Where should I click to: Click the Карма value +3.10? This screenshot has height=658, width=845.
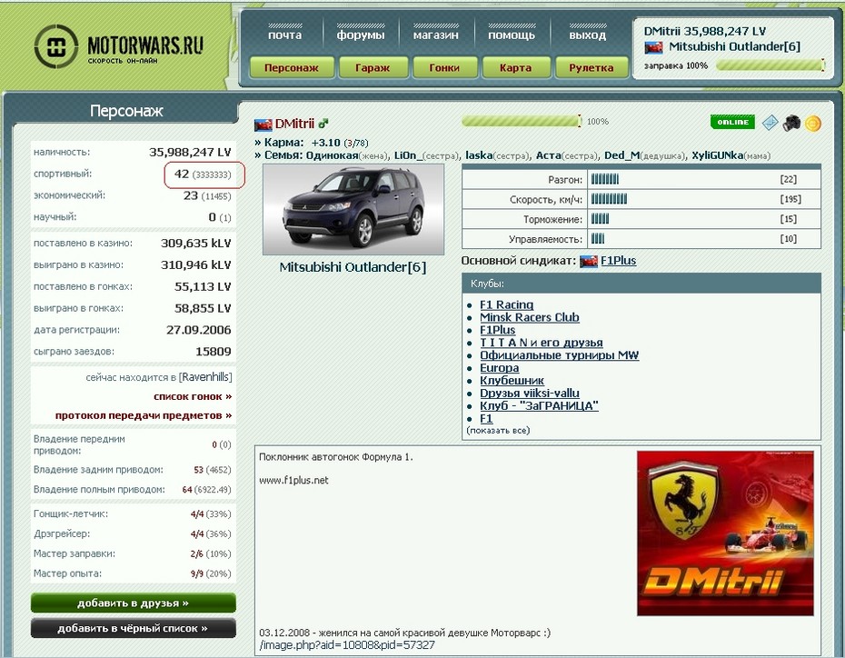tap(325, 143)
